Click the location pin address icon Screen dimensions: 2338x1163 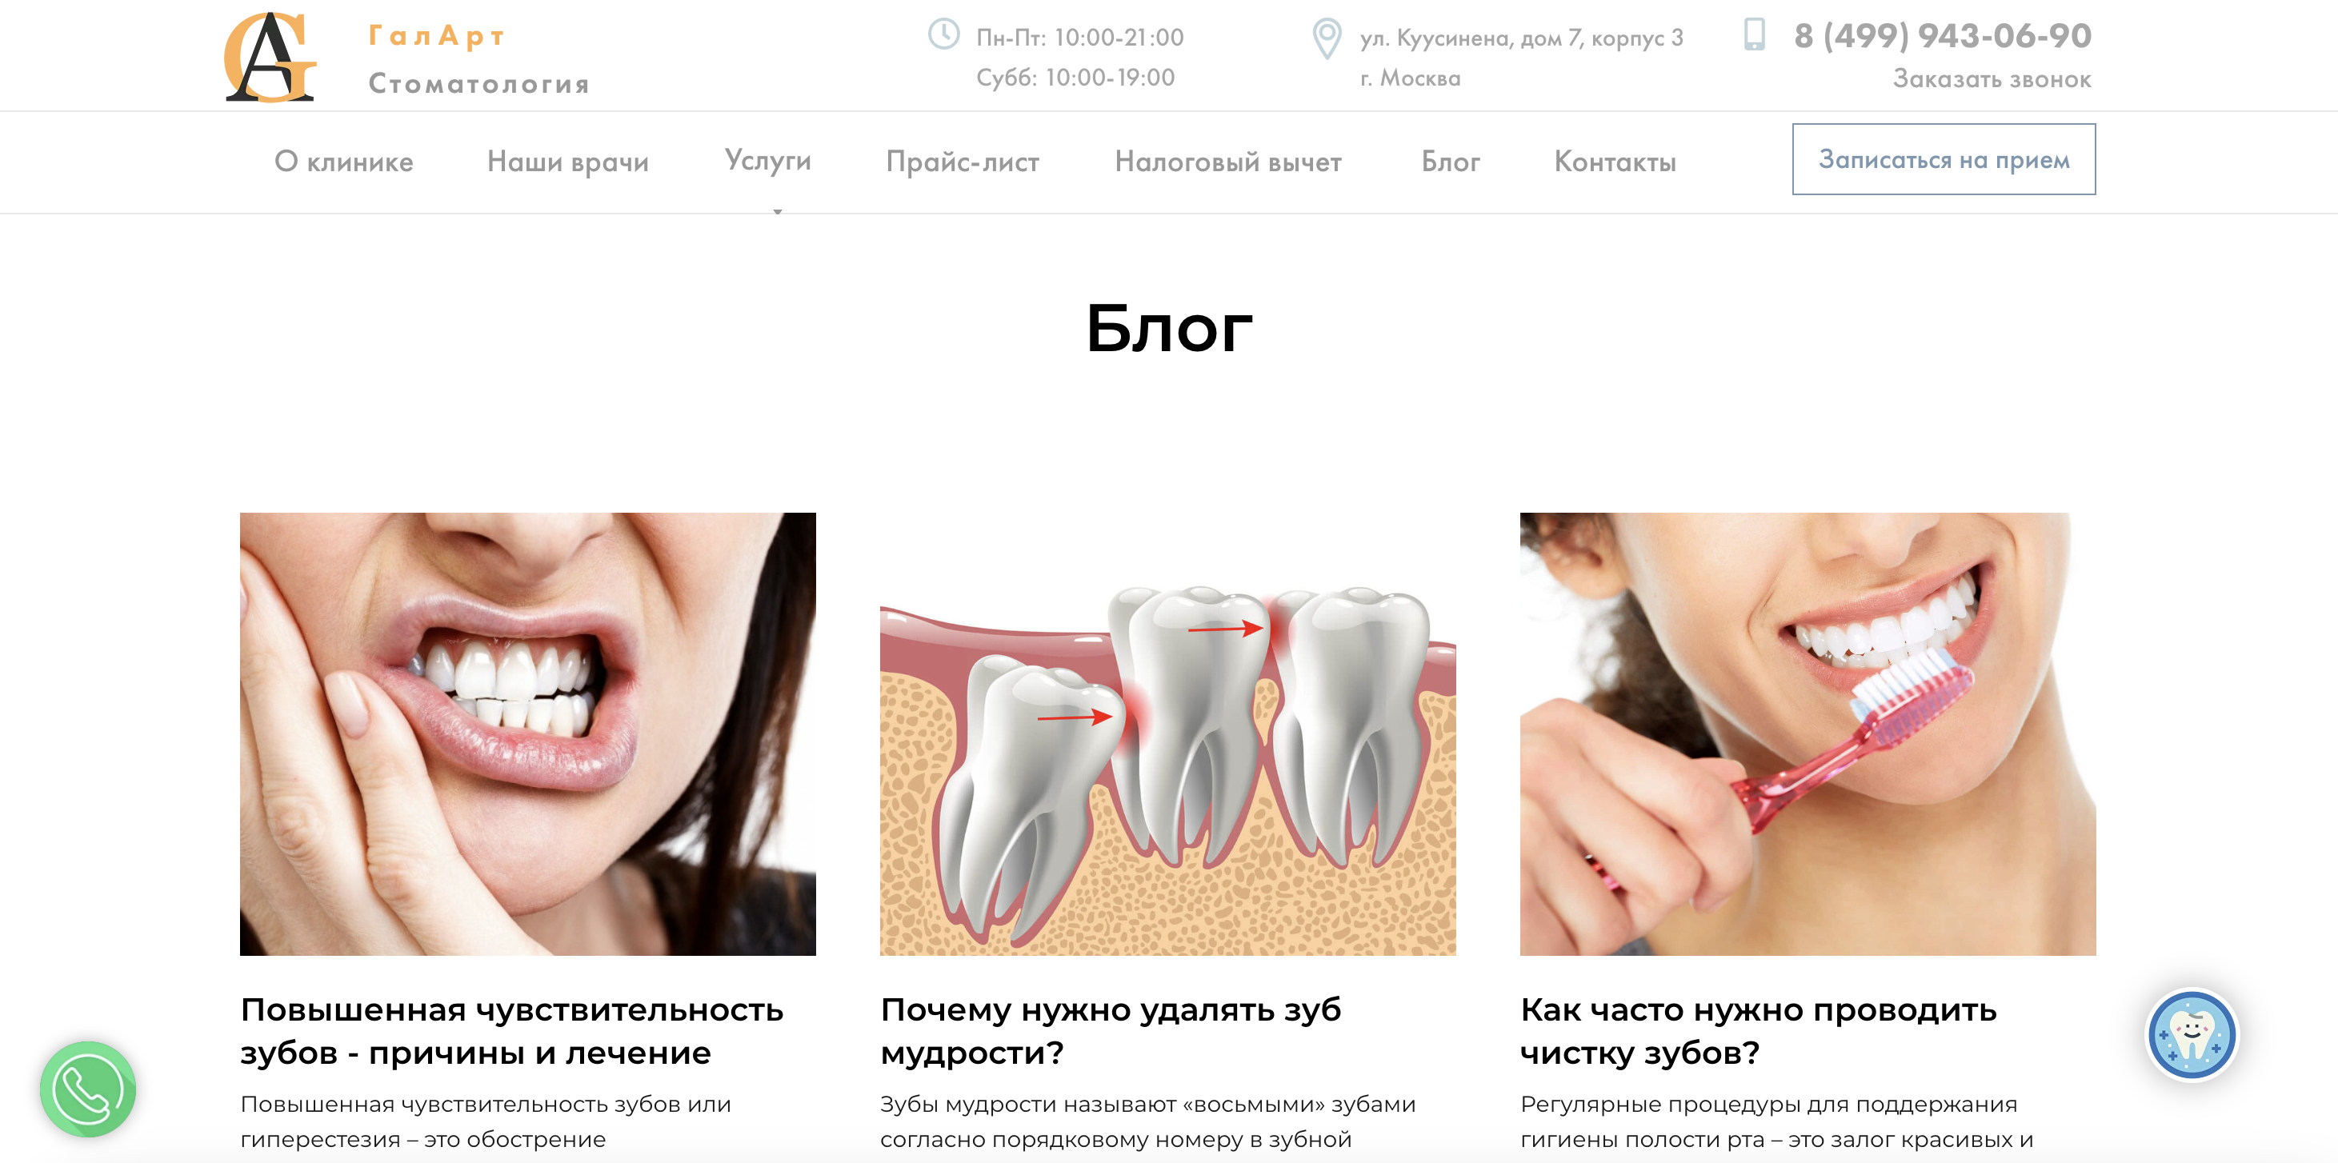click(1327, 39)
